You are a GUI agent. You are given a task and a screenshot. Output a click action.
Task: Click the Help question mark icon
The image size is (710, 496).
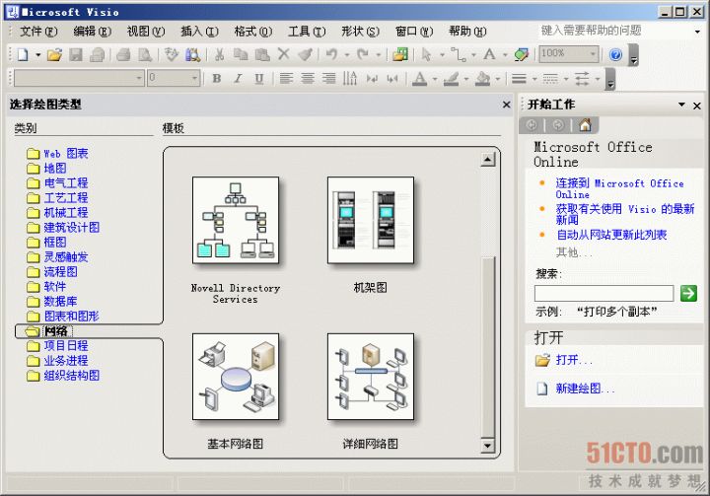[x=615, y=55]
